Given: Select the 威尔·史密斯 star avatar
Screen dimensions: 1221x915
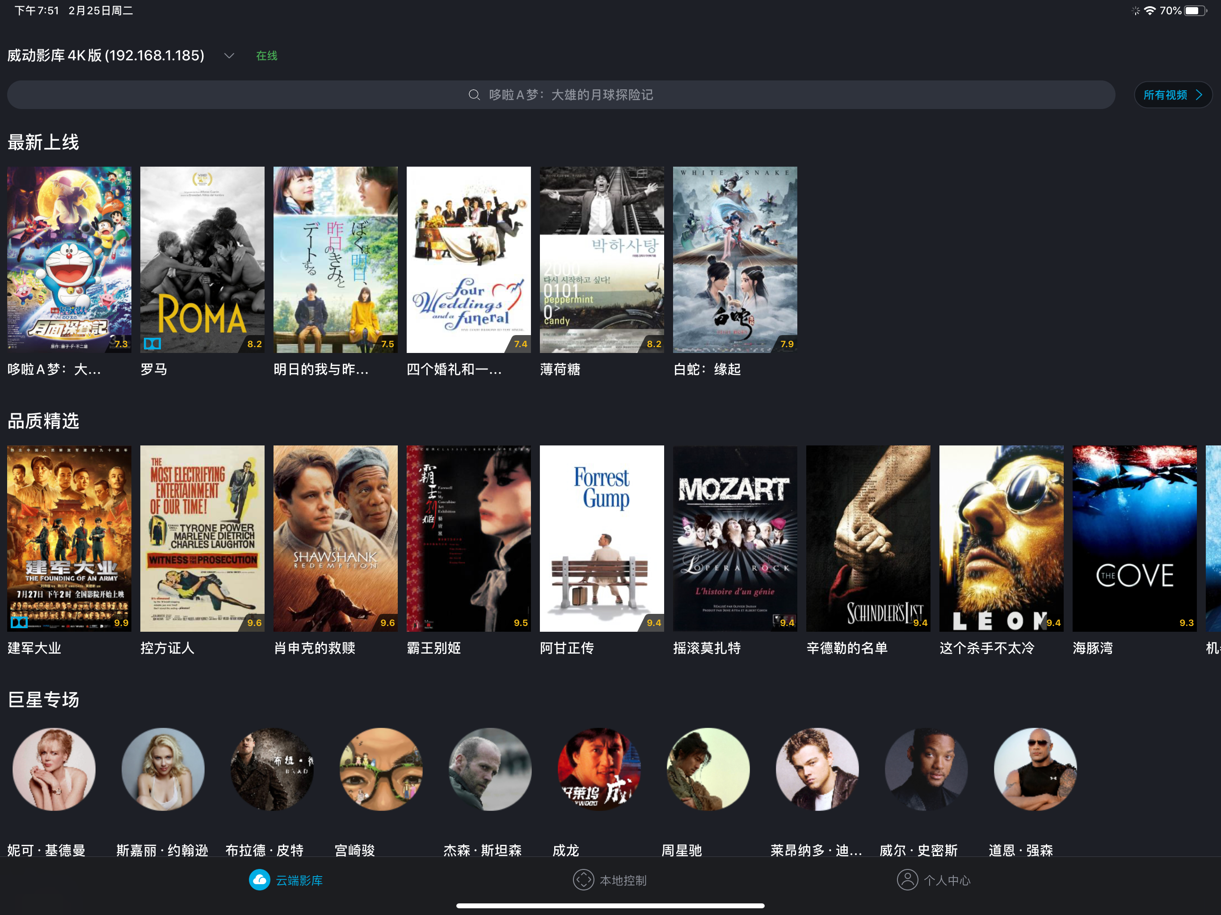Looking at the screenshot, I should [926, 769].
